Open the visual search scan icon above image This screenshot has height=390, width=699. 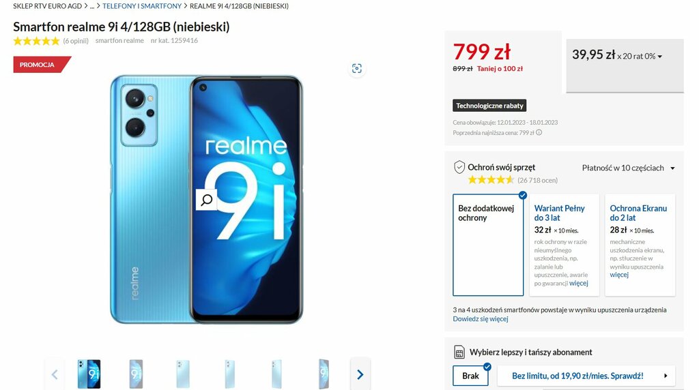(356, 69)
